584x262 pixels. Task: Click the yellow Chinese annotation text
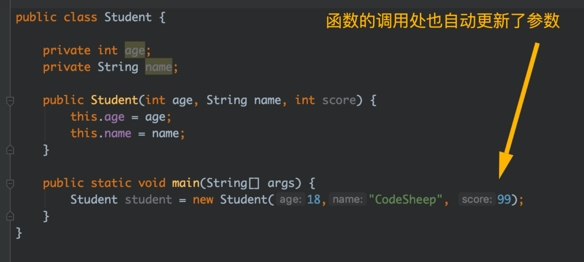tap(443, 21)
